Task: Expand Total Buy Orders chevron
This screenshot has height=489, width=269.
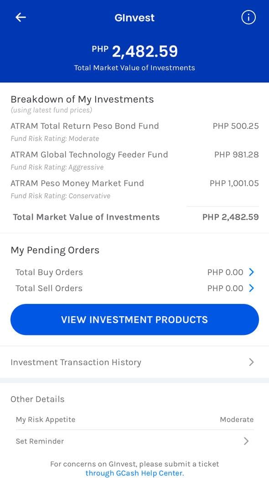Action: (252, 272)
